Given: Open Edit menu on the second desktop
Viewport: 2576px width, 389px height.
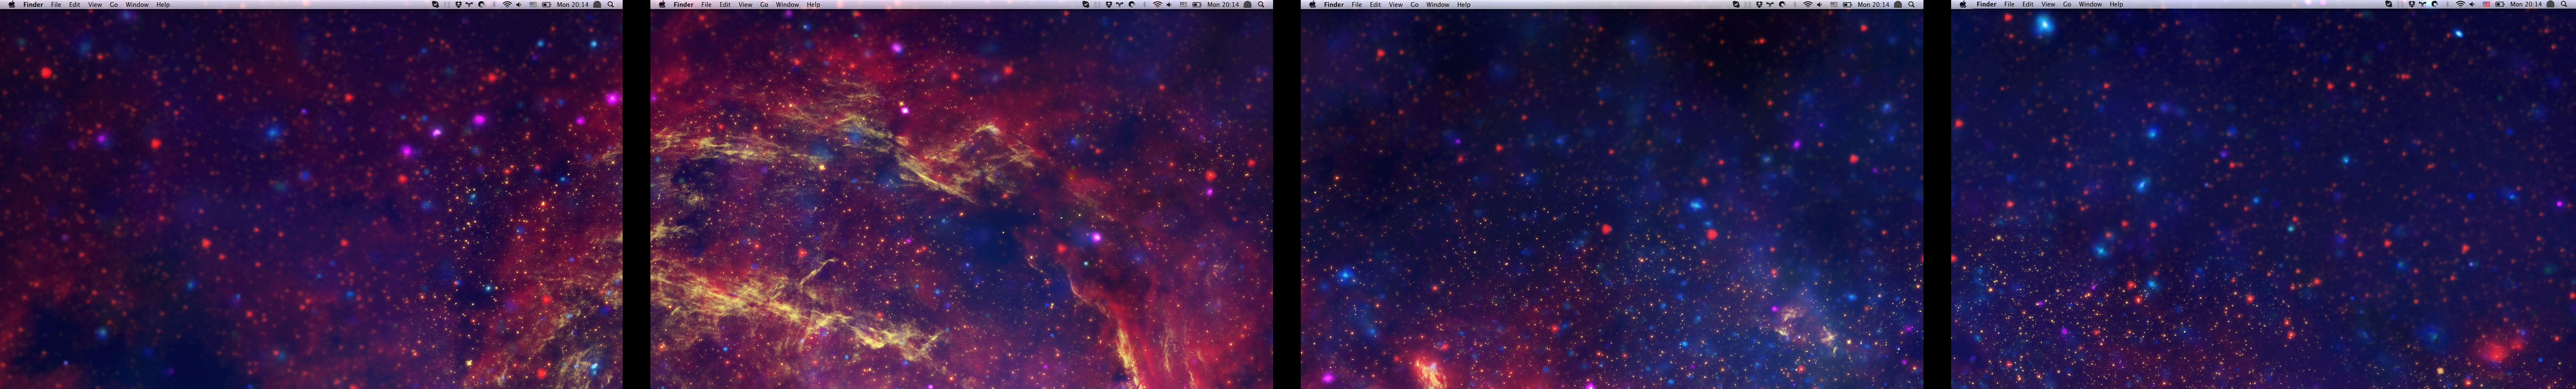Looking at the screenshot, I should (x=725, y=5).
